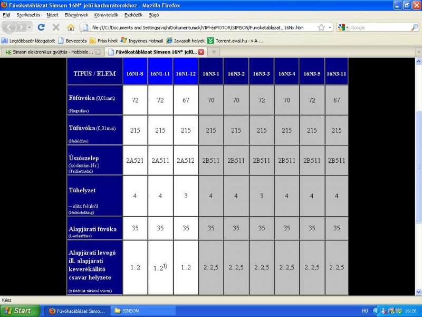Open the Friss hírek feed bookmark

point(103,41)
